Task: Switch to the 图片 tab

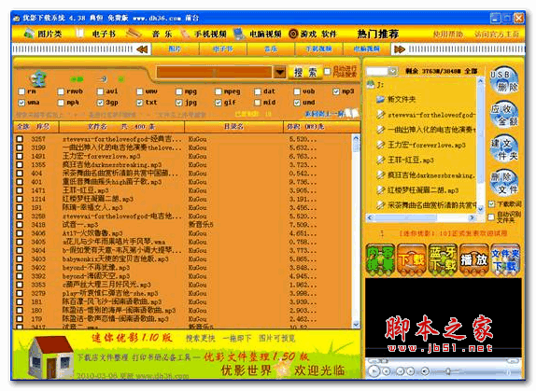Action: tap(175, 49)
